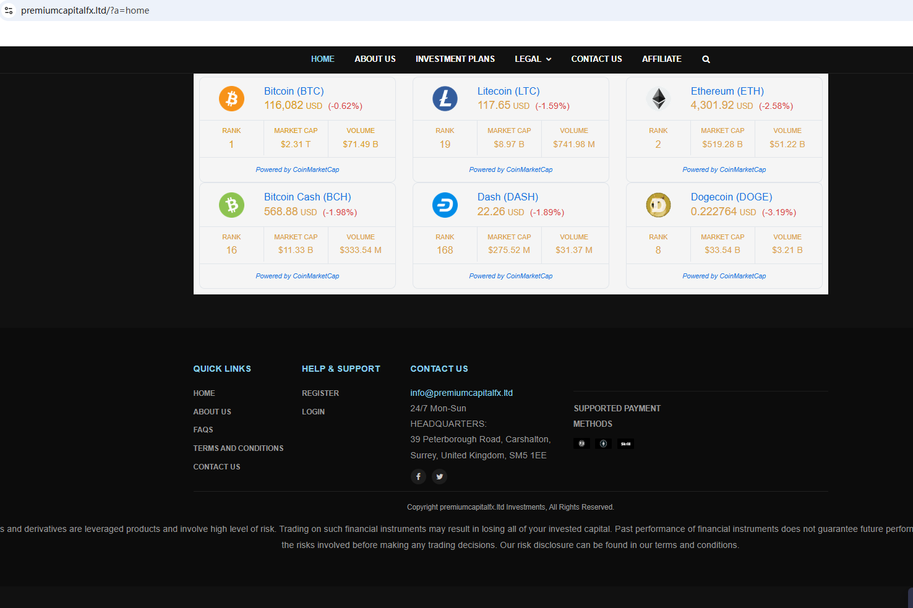Click the blue Dash coin logo
913x608 pixels.
coord(445,205)
